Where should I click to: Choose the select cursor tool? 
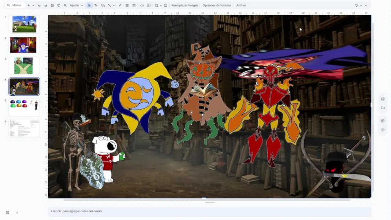point(89,5)
